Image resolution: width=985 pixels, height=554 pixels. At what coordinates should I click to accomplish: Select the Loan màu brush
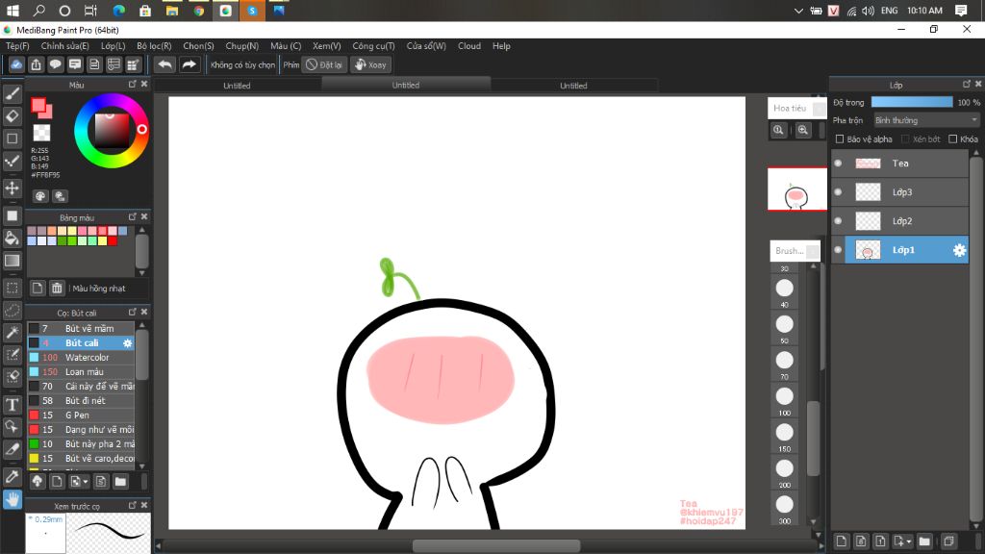click(x=81, y=372)
